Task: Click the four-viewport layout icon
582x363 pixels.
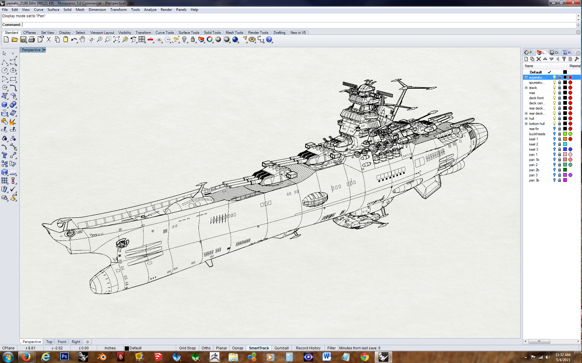Action: pos(142,40)
